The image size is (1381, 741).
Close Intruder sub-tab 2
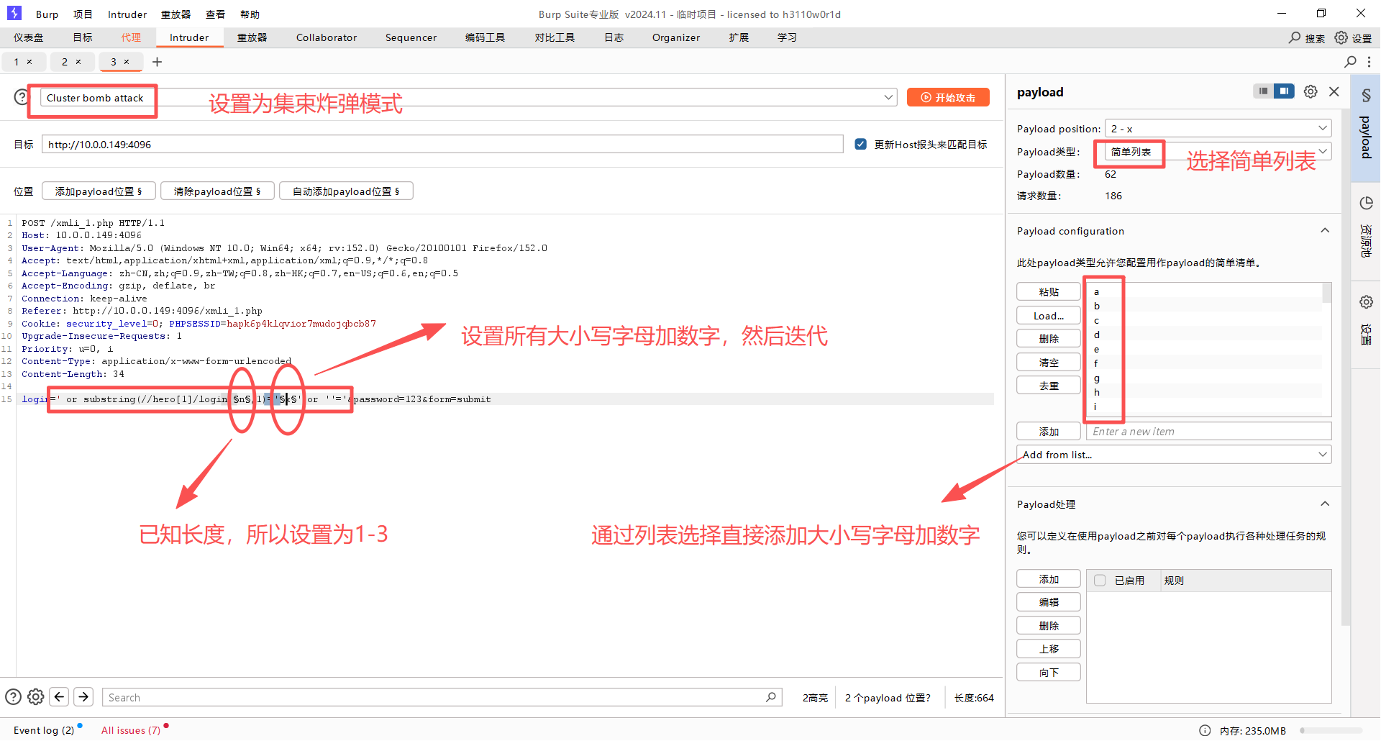click(x=78, y=62)
